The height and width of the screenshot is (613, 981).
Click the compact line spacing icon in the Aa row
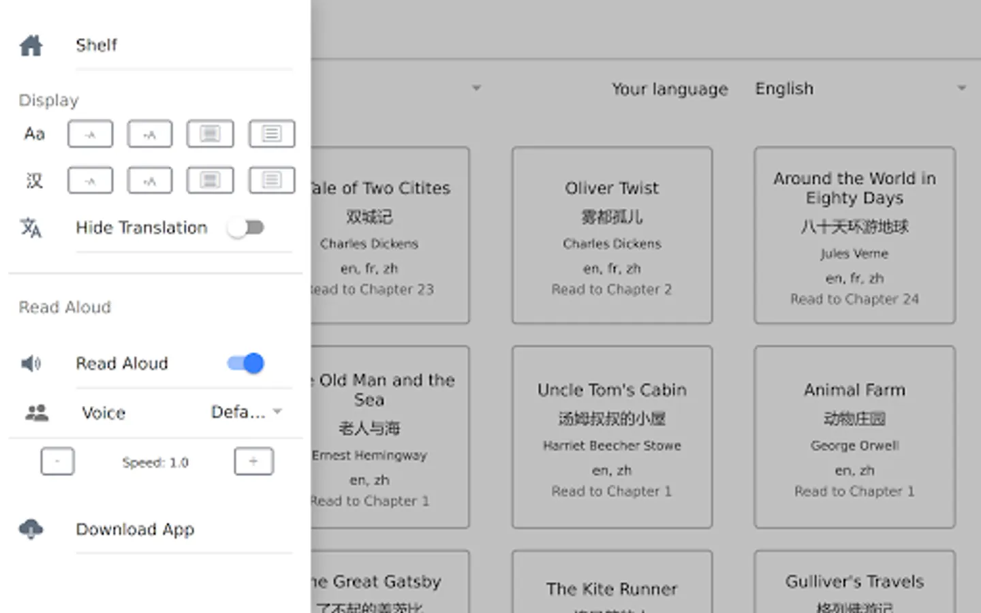tap(210, 134)
